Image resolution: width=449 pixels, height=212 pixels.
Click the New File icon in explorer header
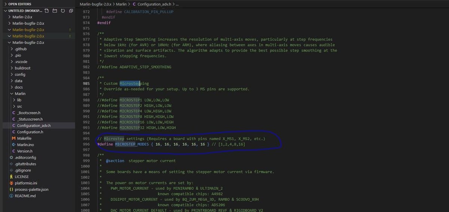47,10
